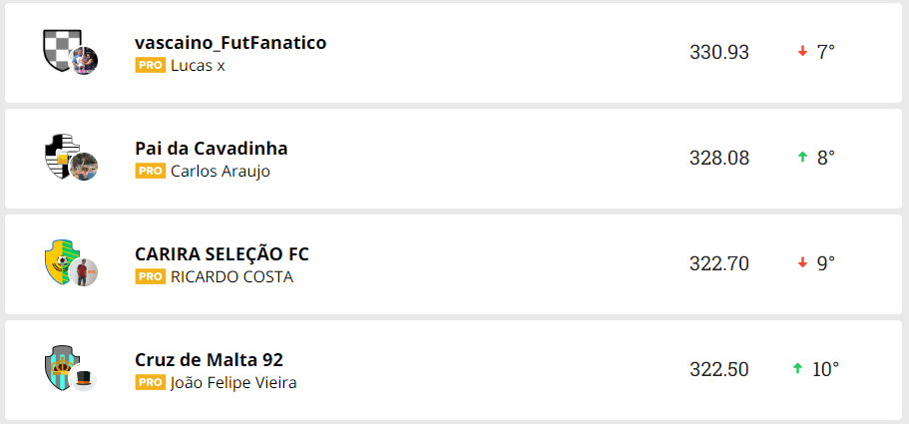This screenshot has height=424, width=909.
Task: Open the Pai da Cavadinha team name
Action: [x=212, y=149]
